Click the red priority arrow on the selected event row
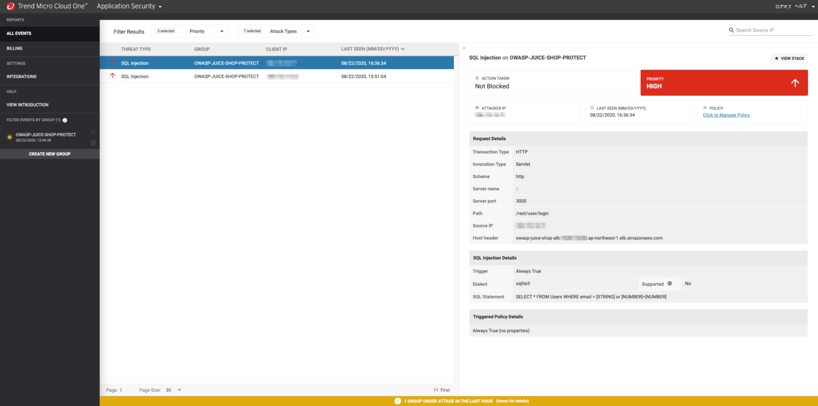The width and height of the screenshot is (818, 406). [x=112, y=62]
